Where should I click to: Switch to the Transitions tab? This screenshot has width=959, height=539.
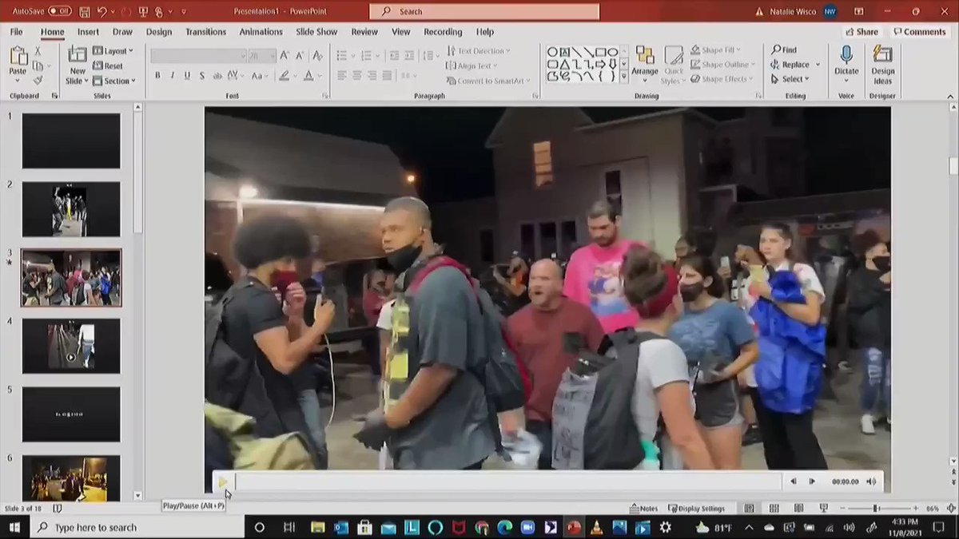point(206,32)
